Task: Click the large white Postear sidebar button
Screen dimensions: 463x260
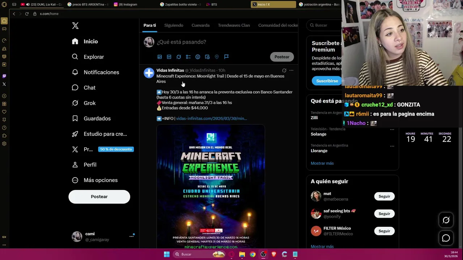Action: 99,197
